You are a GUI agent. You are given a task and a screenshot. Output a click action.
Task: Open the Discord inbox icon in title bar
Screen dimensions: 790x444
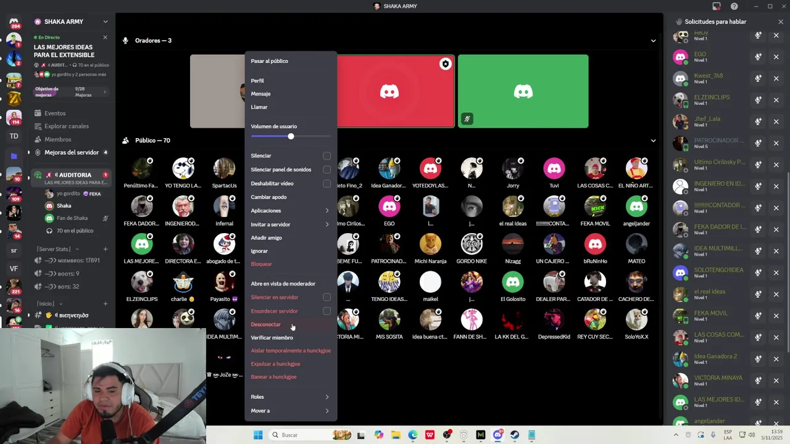coord(717,6)
